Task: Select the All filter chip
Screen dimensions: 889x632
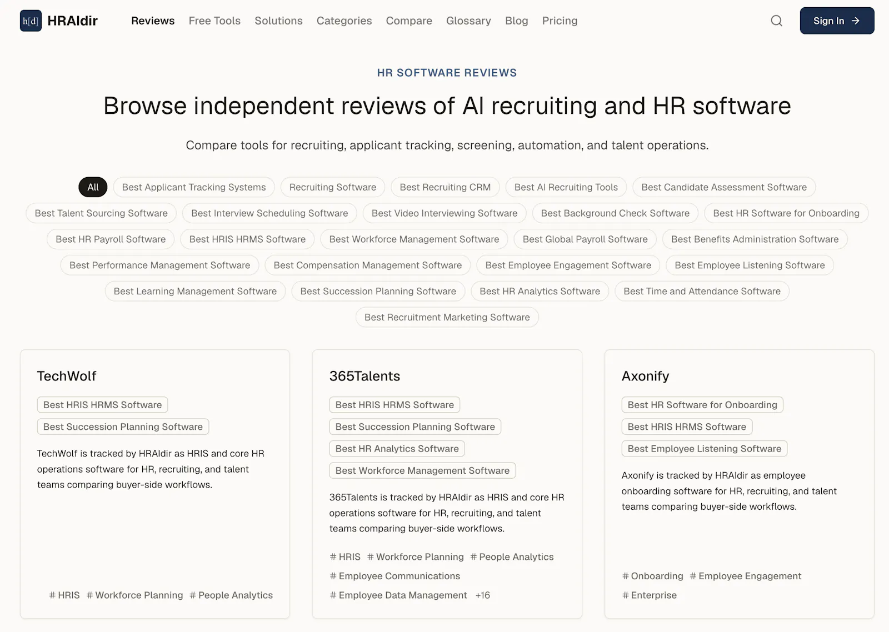Action: tap(93, 187)
